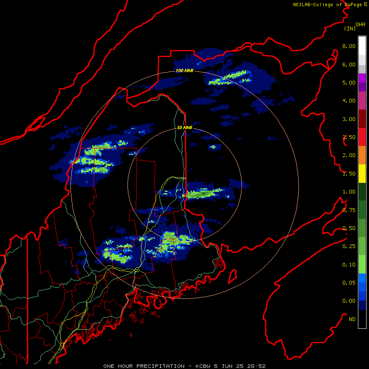The height and width of the screenshot is (369, 369).
Task: Select the 3.00 legend value
Action: (x=349, y=119)
